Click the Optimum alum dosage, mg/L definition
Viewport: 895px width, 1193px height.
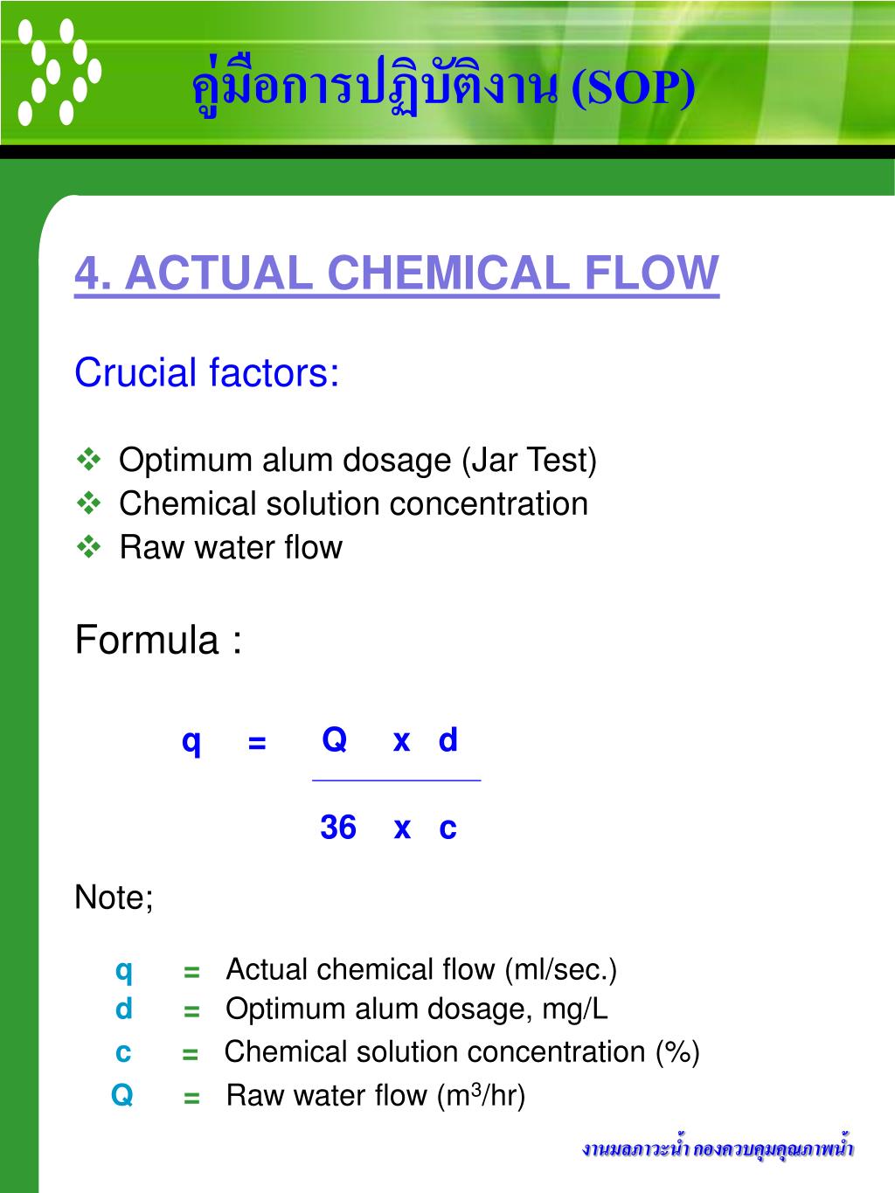tap(417, 1009)
